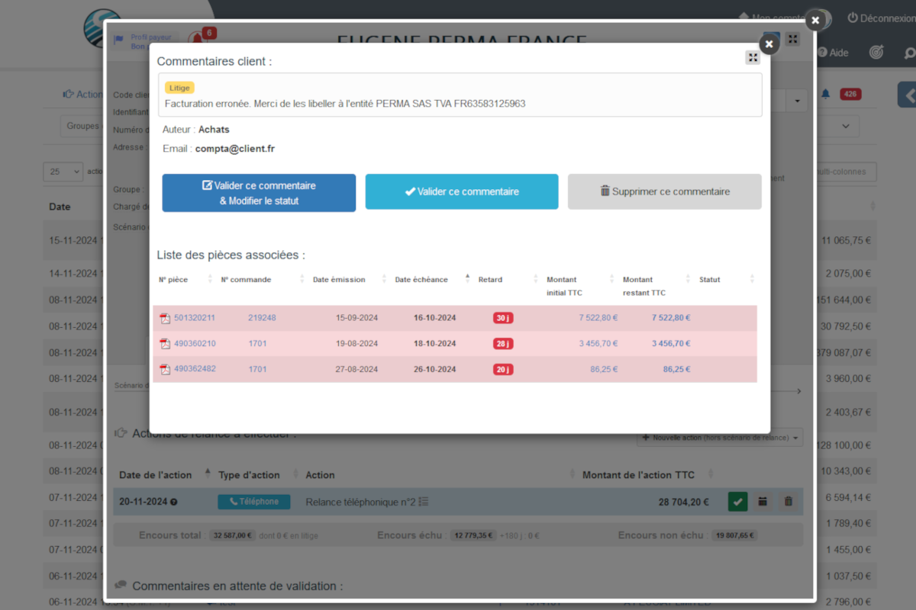The height and width of the screenshot is (610, 916).
Task: Sort table by Date échéance column
Action: coord(422,279)
